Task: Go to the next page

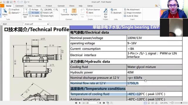Action: (x=100, y=103)
